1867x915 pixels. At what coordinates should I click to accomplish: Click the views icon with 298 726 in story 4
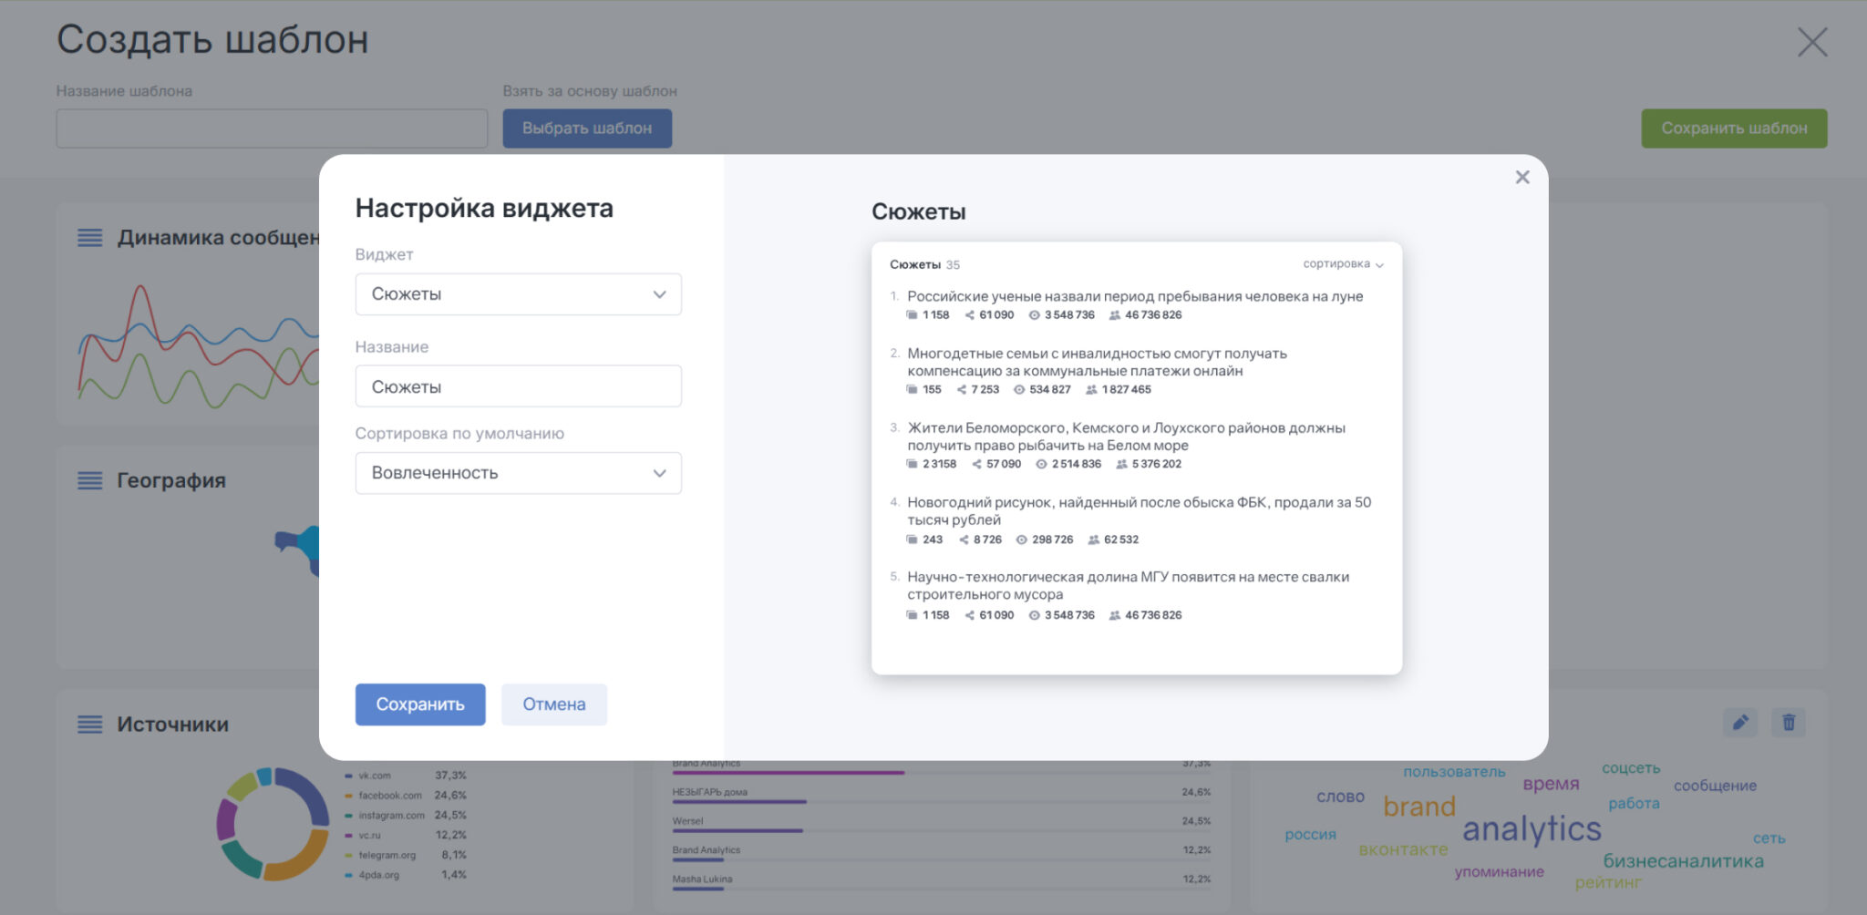coord(1022,540)
